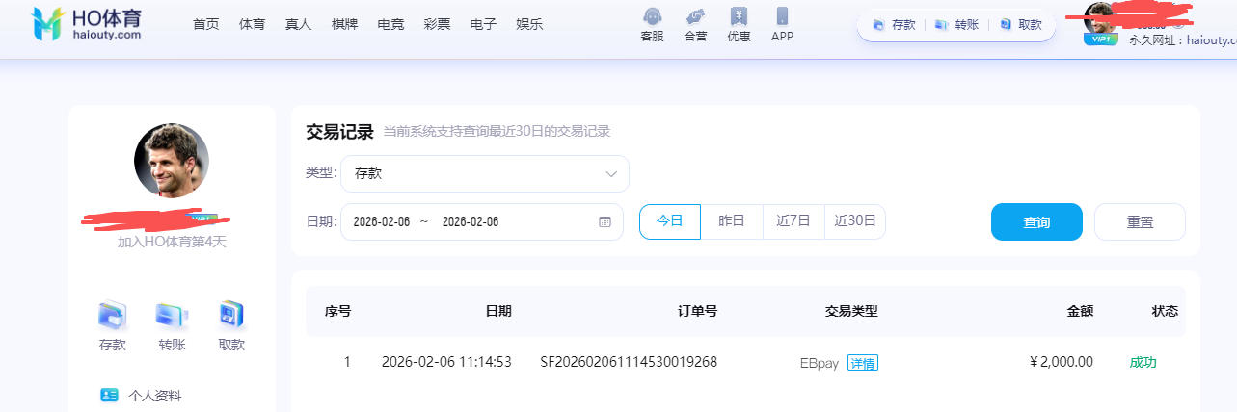Click the 优惠 promotions icon

[739, 17]
